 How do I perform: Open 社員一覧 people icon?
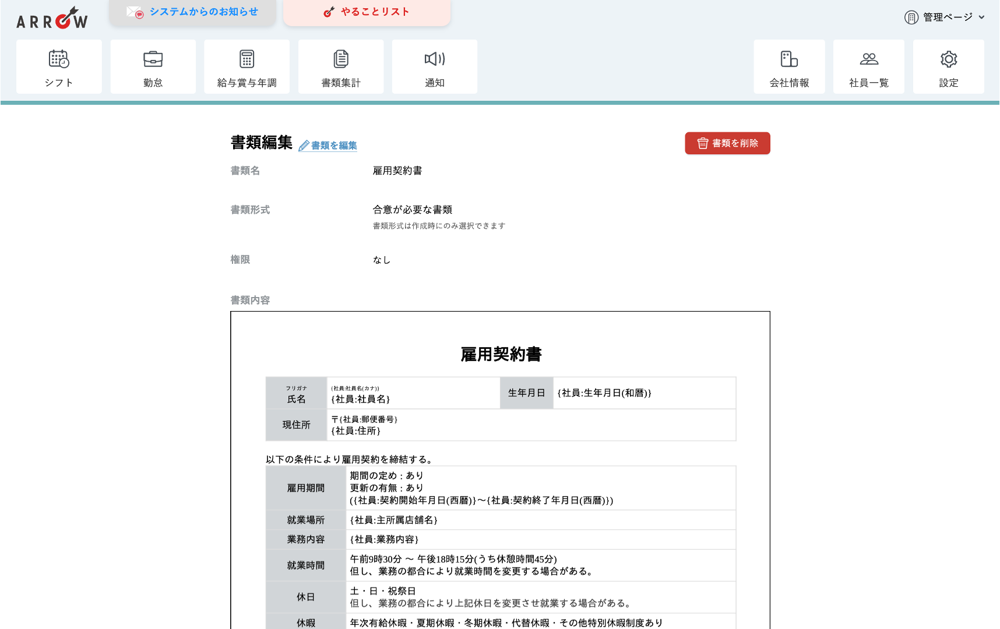click(x=869, y=59)
